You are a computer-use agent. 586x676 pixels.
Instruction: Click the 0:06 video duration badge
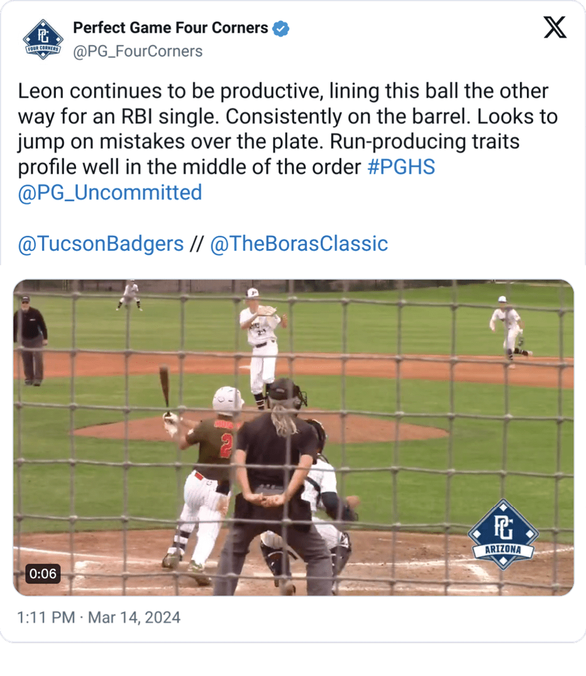[x=43, y=573]
